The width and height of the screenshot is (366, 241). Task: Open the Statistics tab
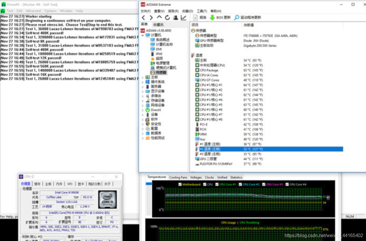click(x=236, y=177)
